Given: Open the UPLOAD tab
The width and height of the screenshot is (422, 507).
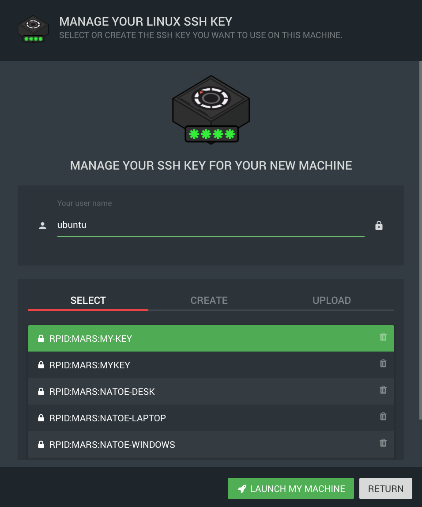Looking at the screenshot, I should [332, 300].
